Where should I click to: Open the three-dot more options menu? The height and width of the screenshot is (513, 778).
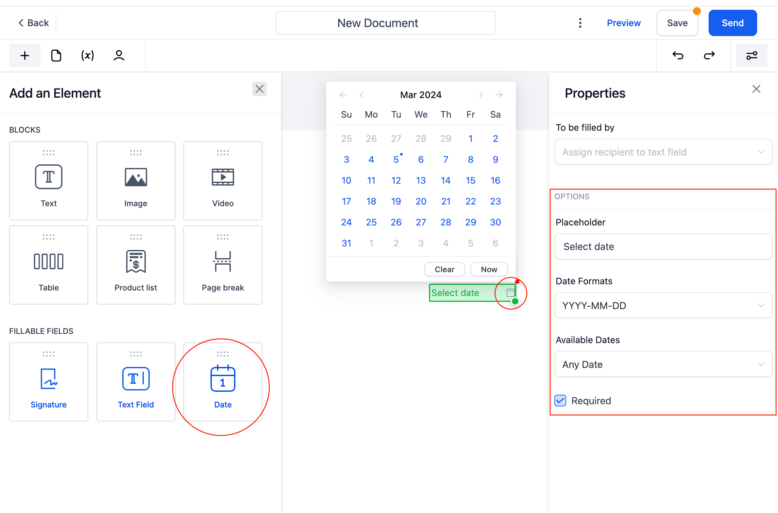coord(580,23)
